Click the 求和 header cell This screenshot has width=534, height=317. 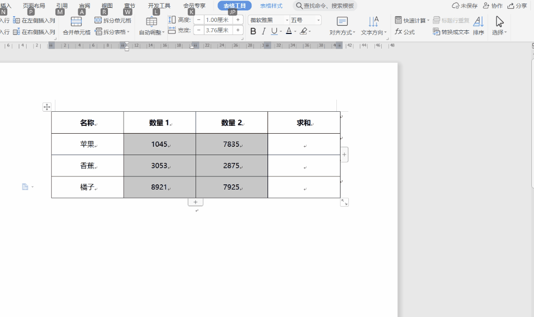coord(304,123)
